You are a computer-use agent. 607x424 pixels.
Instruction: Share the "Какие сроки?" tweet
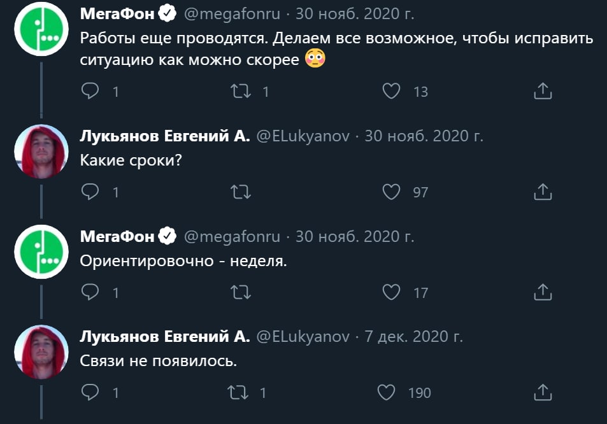click(541, 192)
